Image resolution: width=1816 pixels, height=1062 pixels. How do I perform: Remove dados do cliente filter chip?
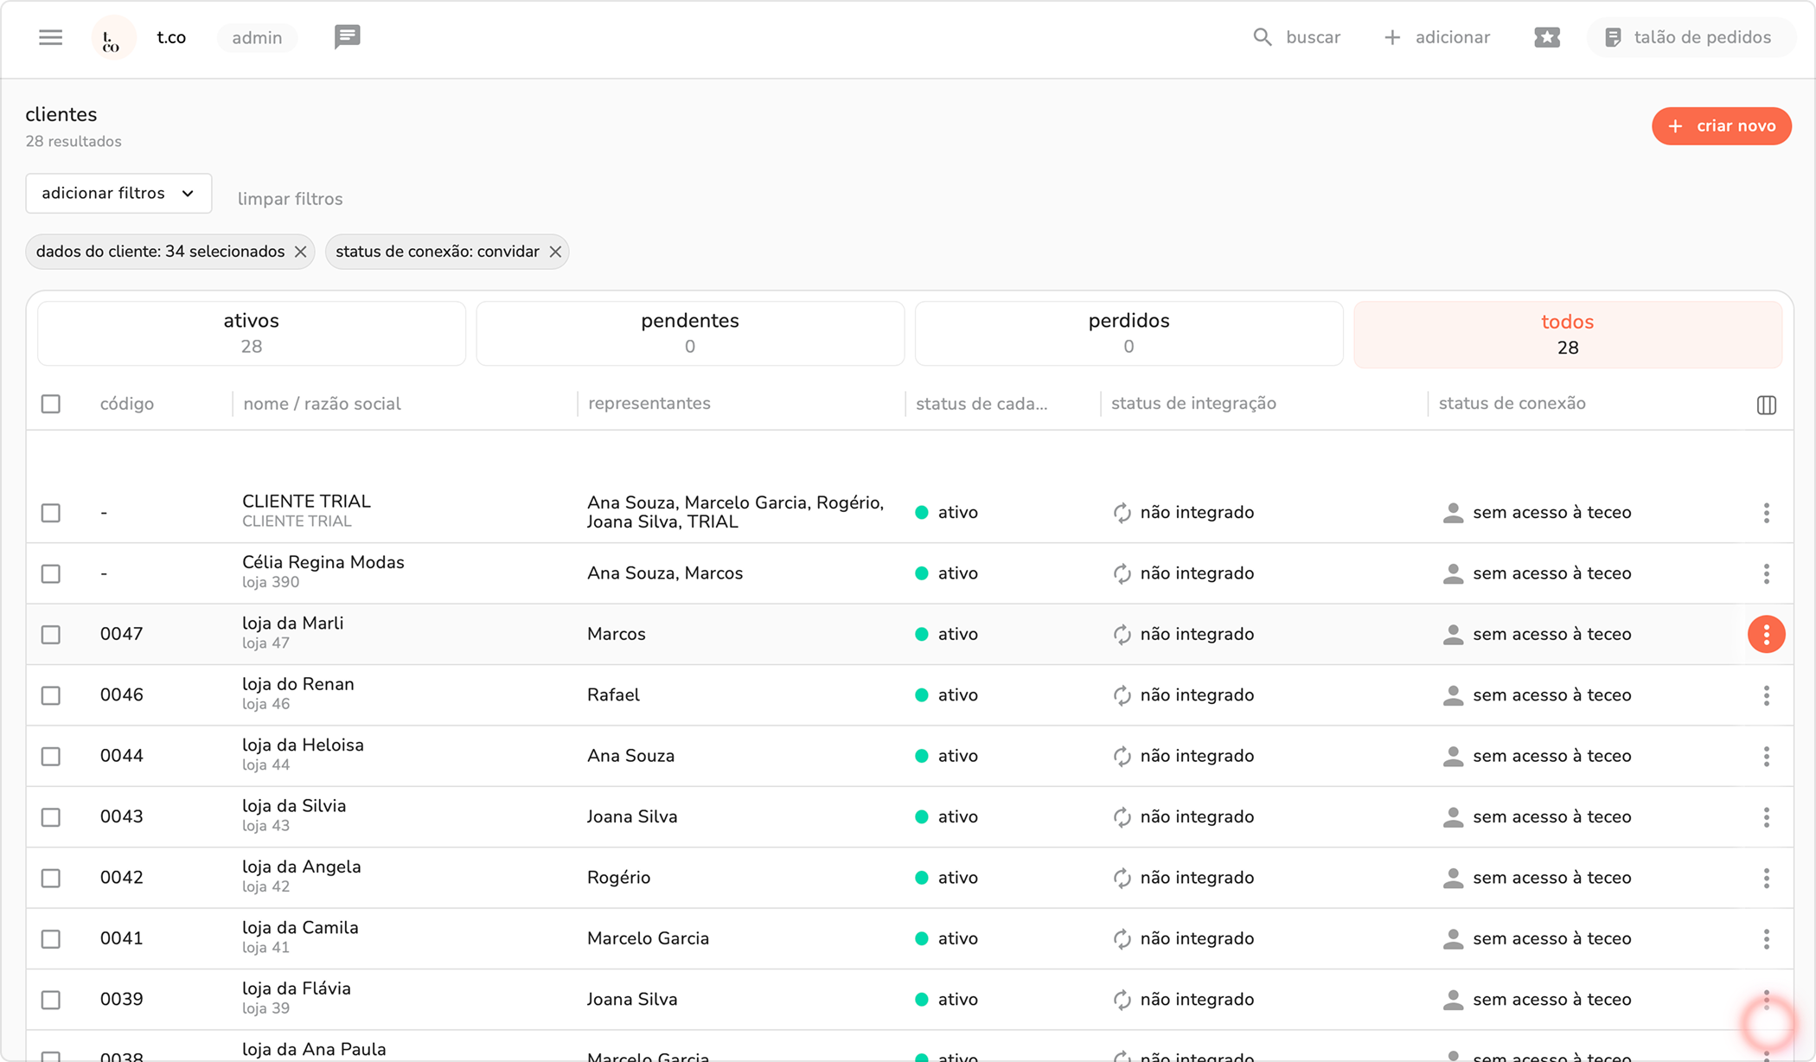[300, 252]
